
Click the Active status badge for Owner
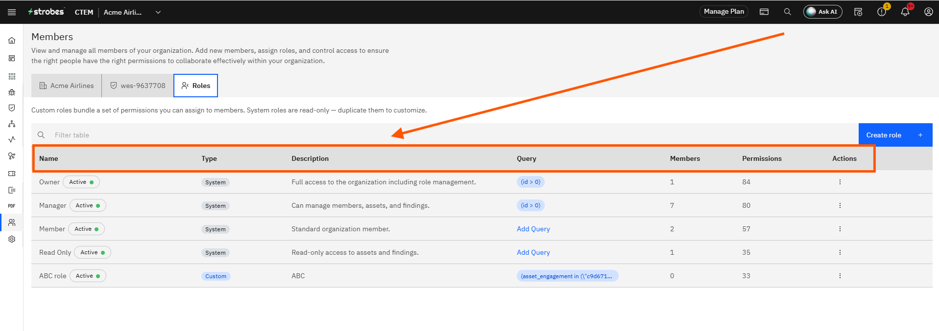coord(81,182)
